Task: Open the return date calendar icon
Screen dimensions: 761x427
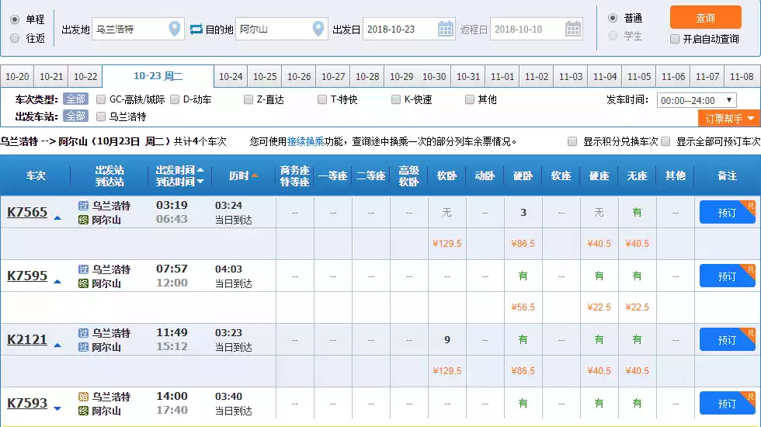Action: click(x=573, y=30)
